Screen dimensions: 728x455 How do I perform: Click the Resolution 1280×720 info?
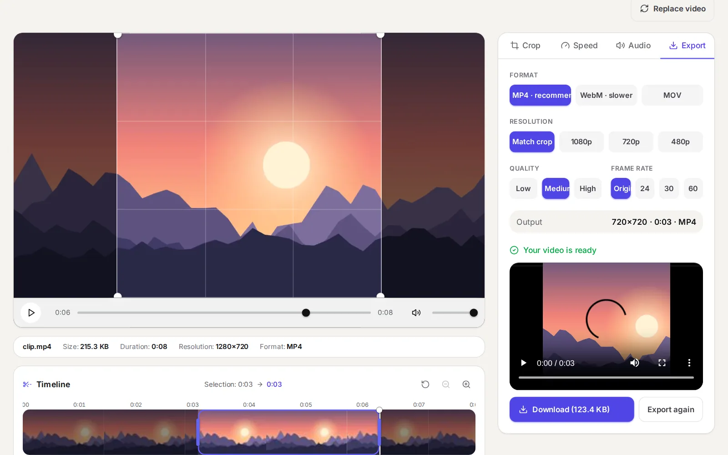tap(213, 347)
